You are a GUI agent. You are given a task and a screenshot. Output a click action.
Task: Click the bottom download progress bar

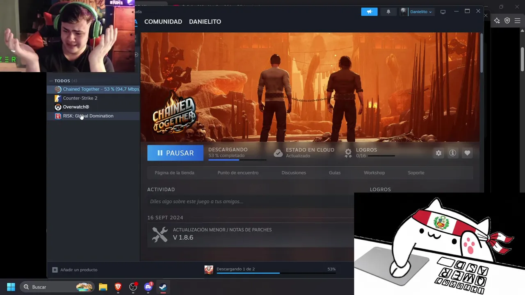(x=276, y=273)
